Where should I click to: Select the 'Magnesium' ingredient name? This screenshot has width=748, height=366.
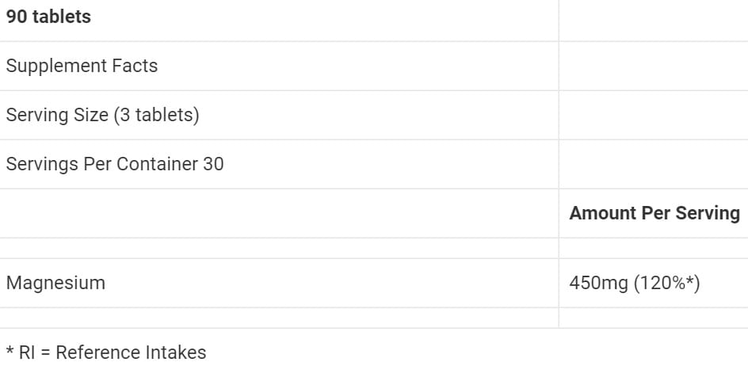[55, 283]
